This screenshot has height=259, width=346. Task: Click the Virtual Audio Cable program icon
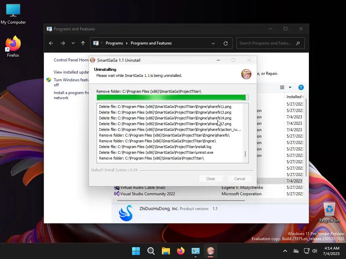117,188
